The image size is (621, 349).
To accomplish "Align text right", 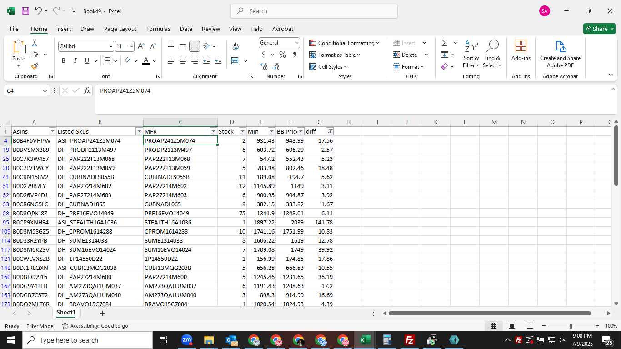I will click(x=195, y=61).
